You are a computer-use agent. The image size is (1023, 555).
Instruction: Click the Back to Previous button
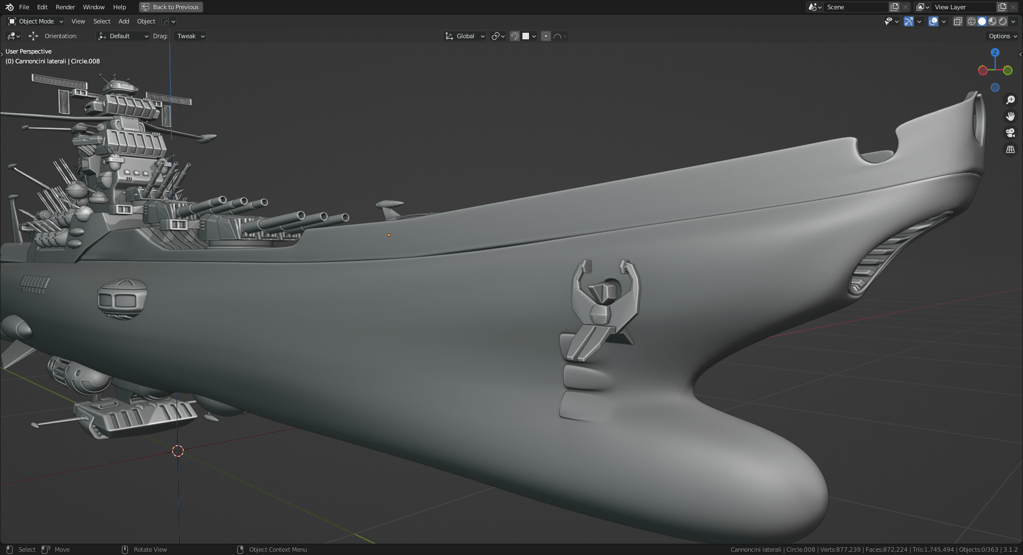[170, 7]
